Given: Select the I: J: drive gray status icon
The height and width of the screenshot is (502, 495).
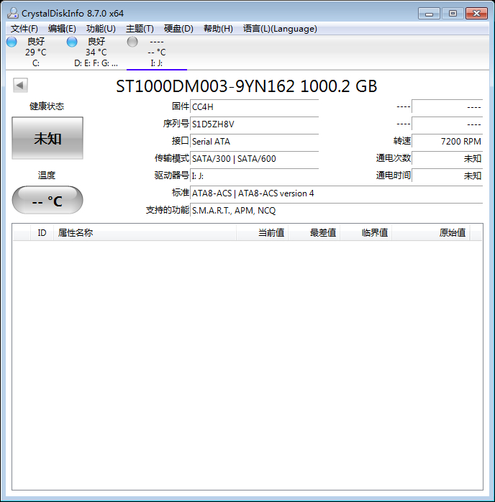Looking at the screenshot, I should click(132, 42).
